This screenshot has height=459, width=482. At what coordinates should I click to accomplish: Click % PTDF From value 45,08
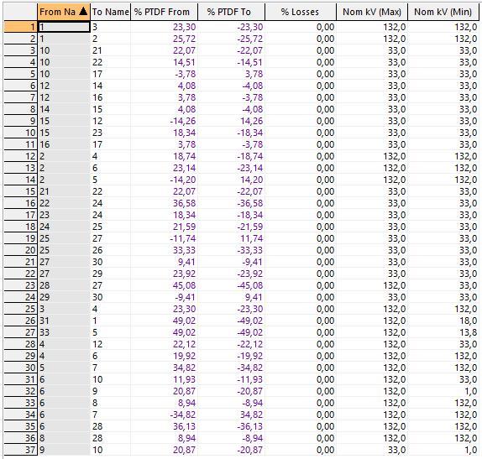coord(185,285)
